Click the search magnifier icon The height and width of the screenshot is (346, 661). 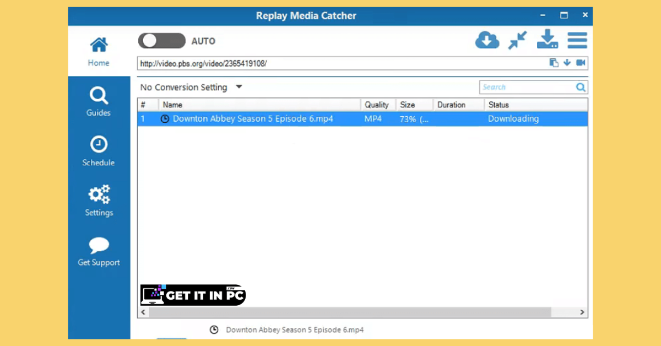coord(581,87)
